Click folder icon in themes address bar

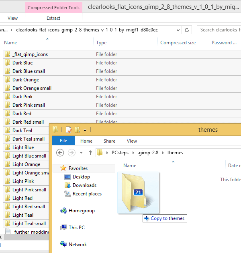[x=100, y=152]
